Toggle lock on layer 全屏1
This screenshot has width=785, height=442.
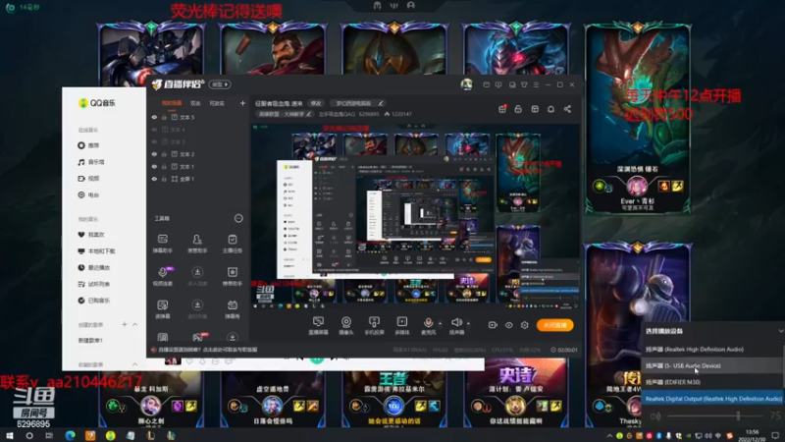pyautogui.click(x=164, y=179)
